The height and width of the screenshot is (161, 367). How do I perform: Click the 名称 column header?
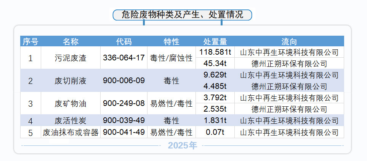(x=71, y=41)
